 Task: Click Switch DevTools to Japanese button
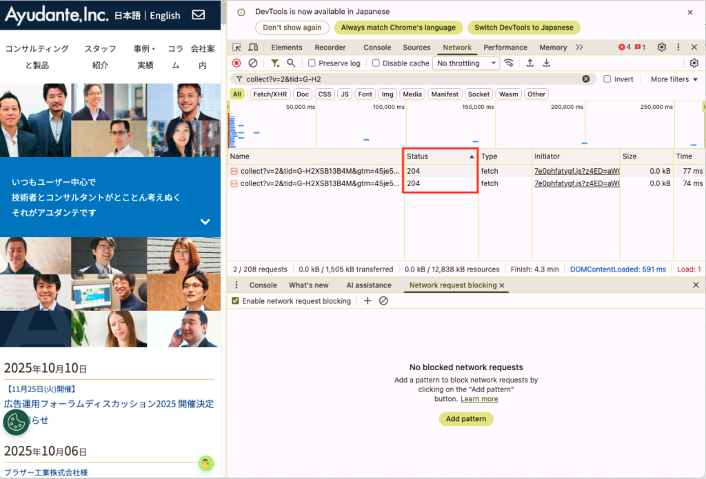pos(523,28)
